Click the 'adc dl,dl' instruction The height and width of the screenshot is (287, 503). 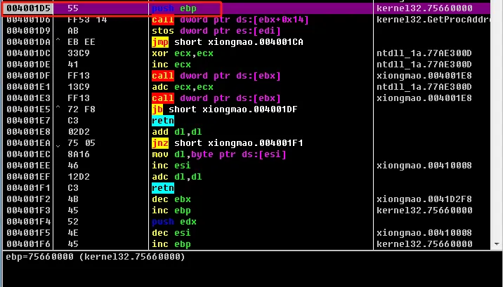[177, 177]
